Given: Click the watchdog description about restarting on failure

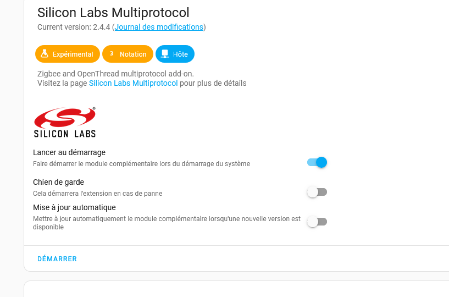Looking at the screenshot, I should [x=97, y=194].
